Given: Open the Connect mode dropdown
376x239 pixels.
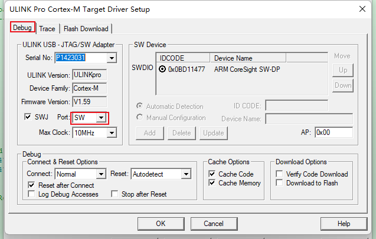Looking at the screenshot, I should 101,174.
